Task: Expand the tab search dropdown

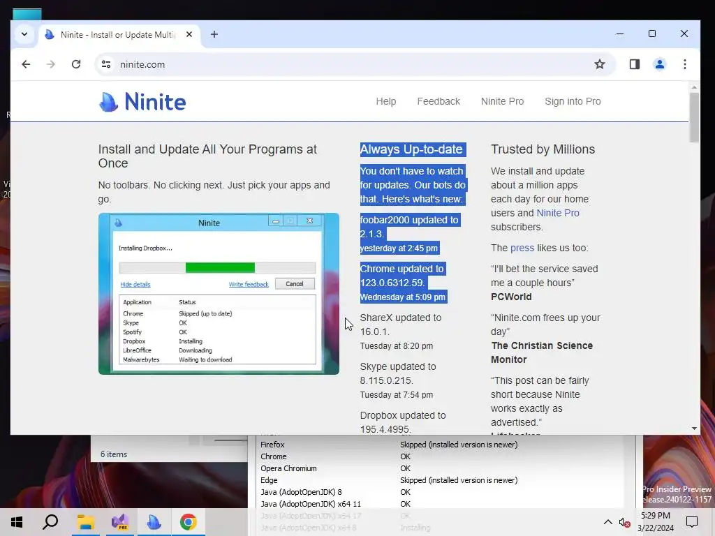Action: point(24,34)
